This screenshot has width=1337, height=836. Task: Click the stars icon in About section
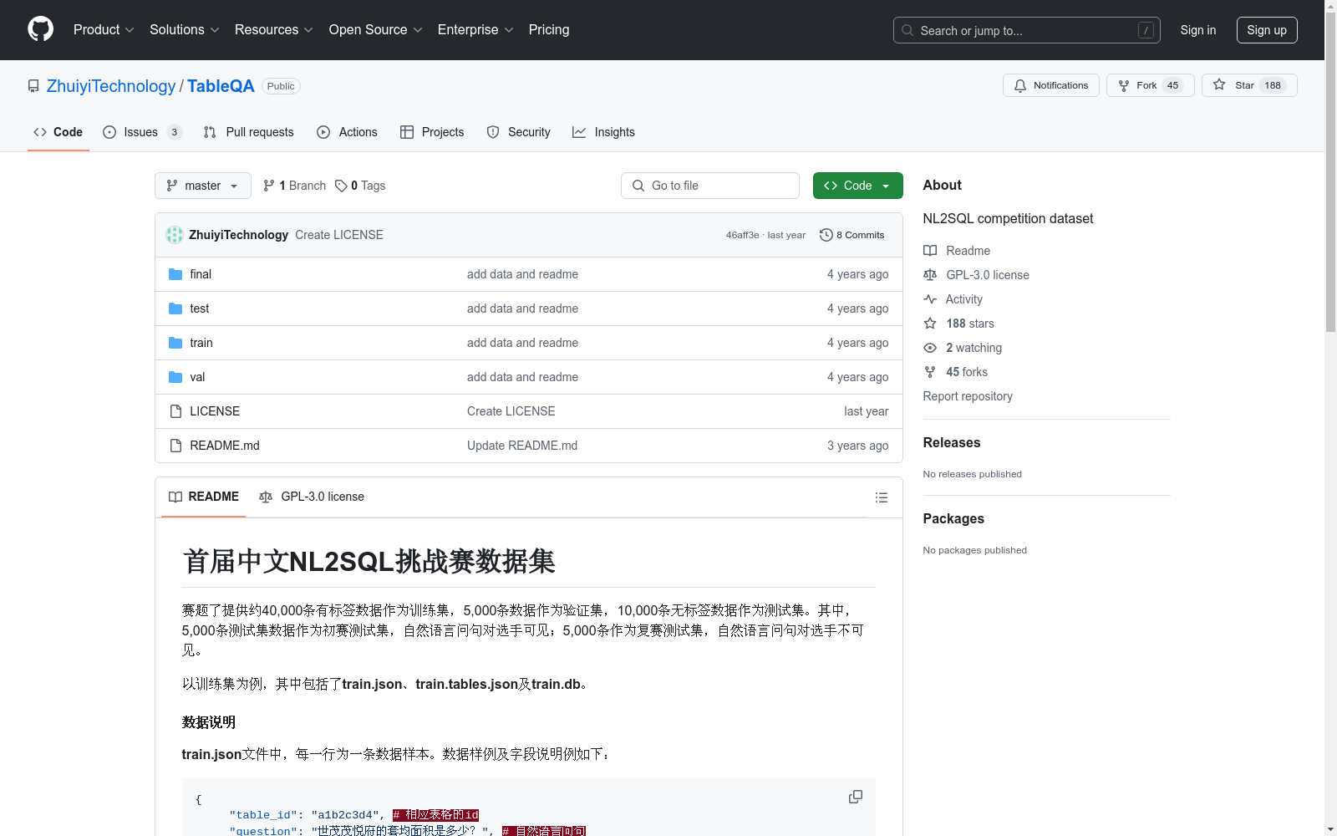click(x=930, y=324)
